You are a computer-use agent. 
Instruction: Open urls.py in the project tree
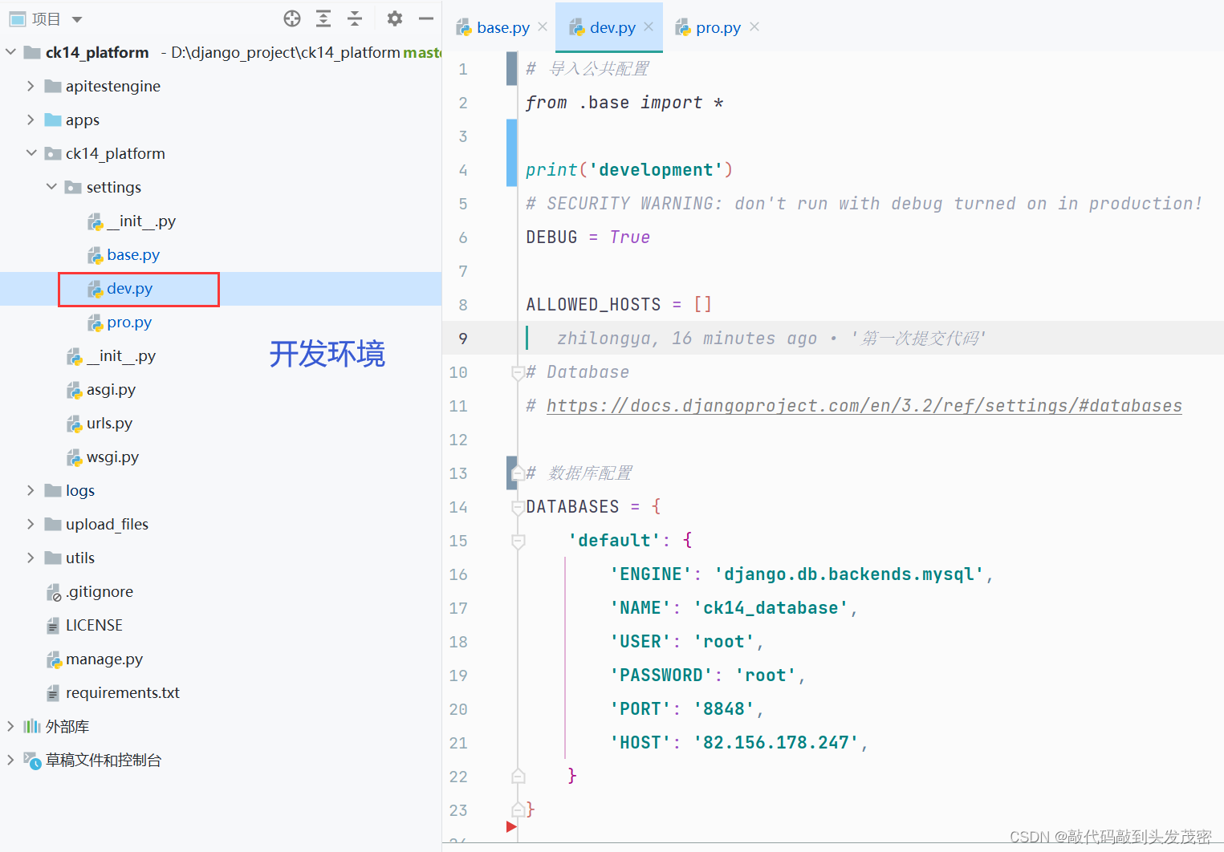100,423
